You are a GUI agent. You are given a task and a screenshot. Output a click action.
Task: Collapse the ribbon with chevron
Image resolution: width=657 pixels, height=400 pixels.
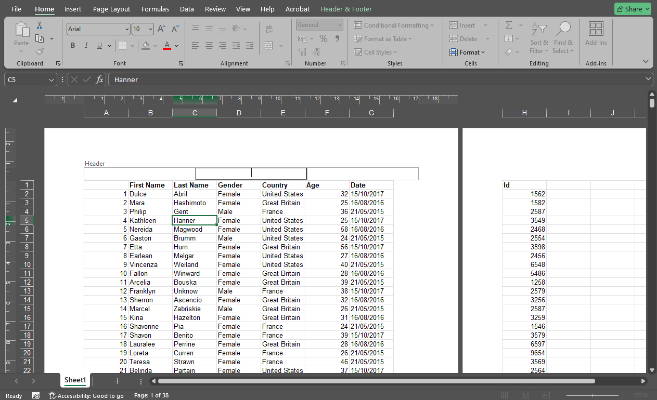(x=646, y=61)
